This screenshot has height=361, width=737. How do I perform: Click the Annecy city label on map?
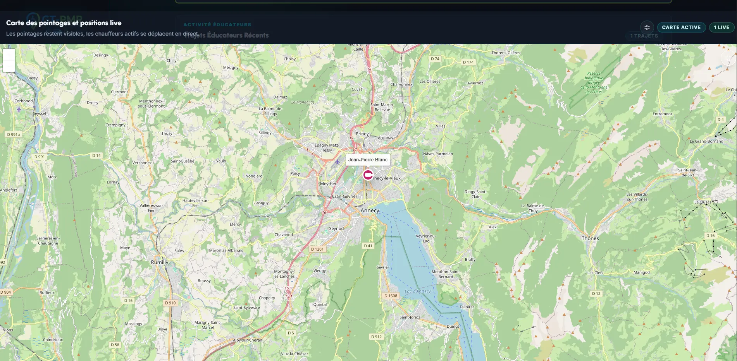tap(370, 210)
